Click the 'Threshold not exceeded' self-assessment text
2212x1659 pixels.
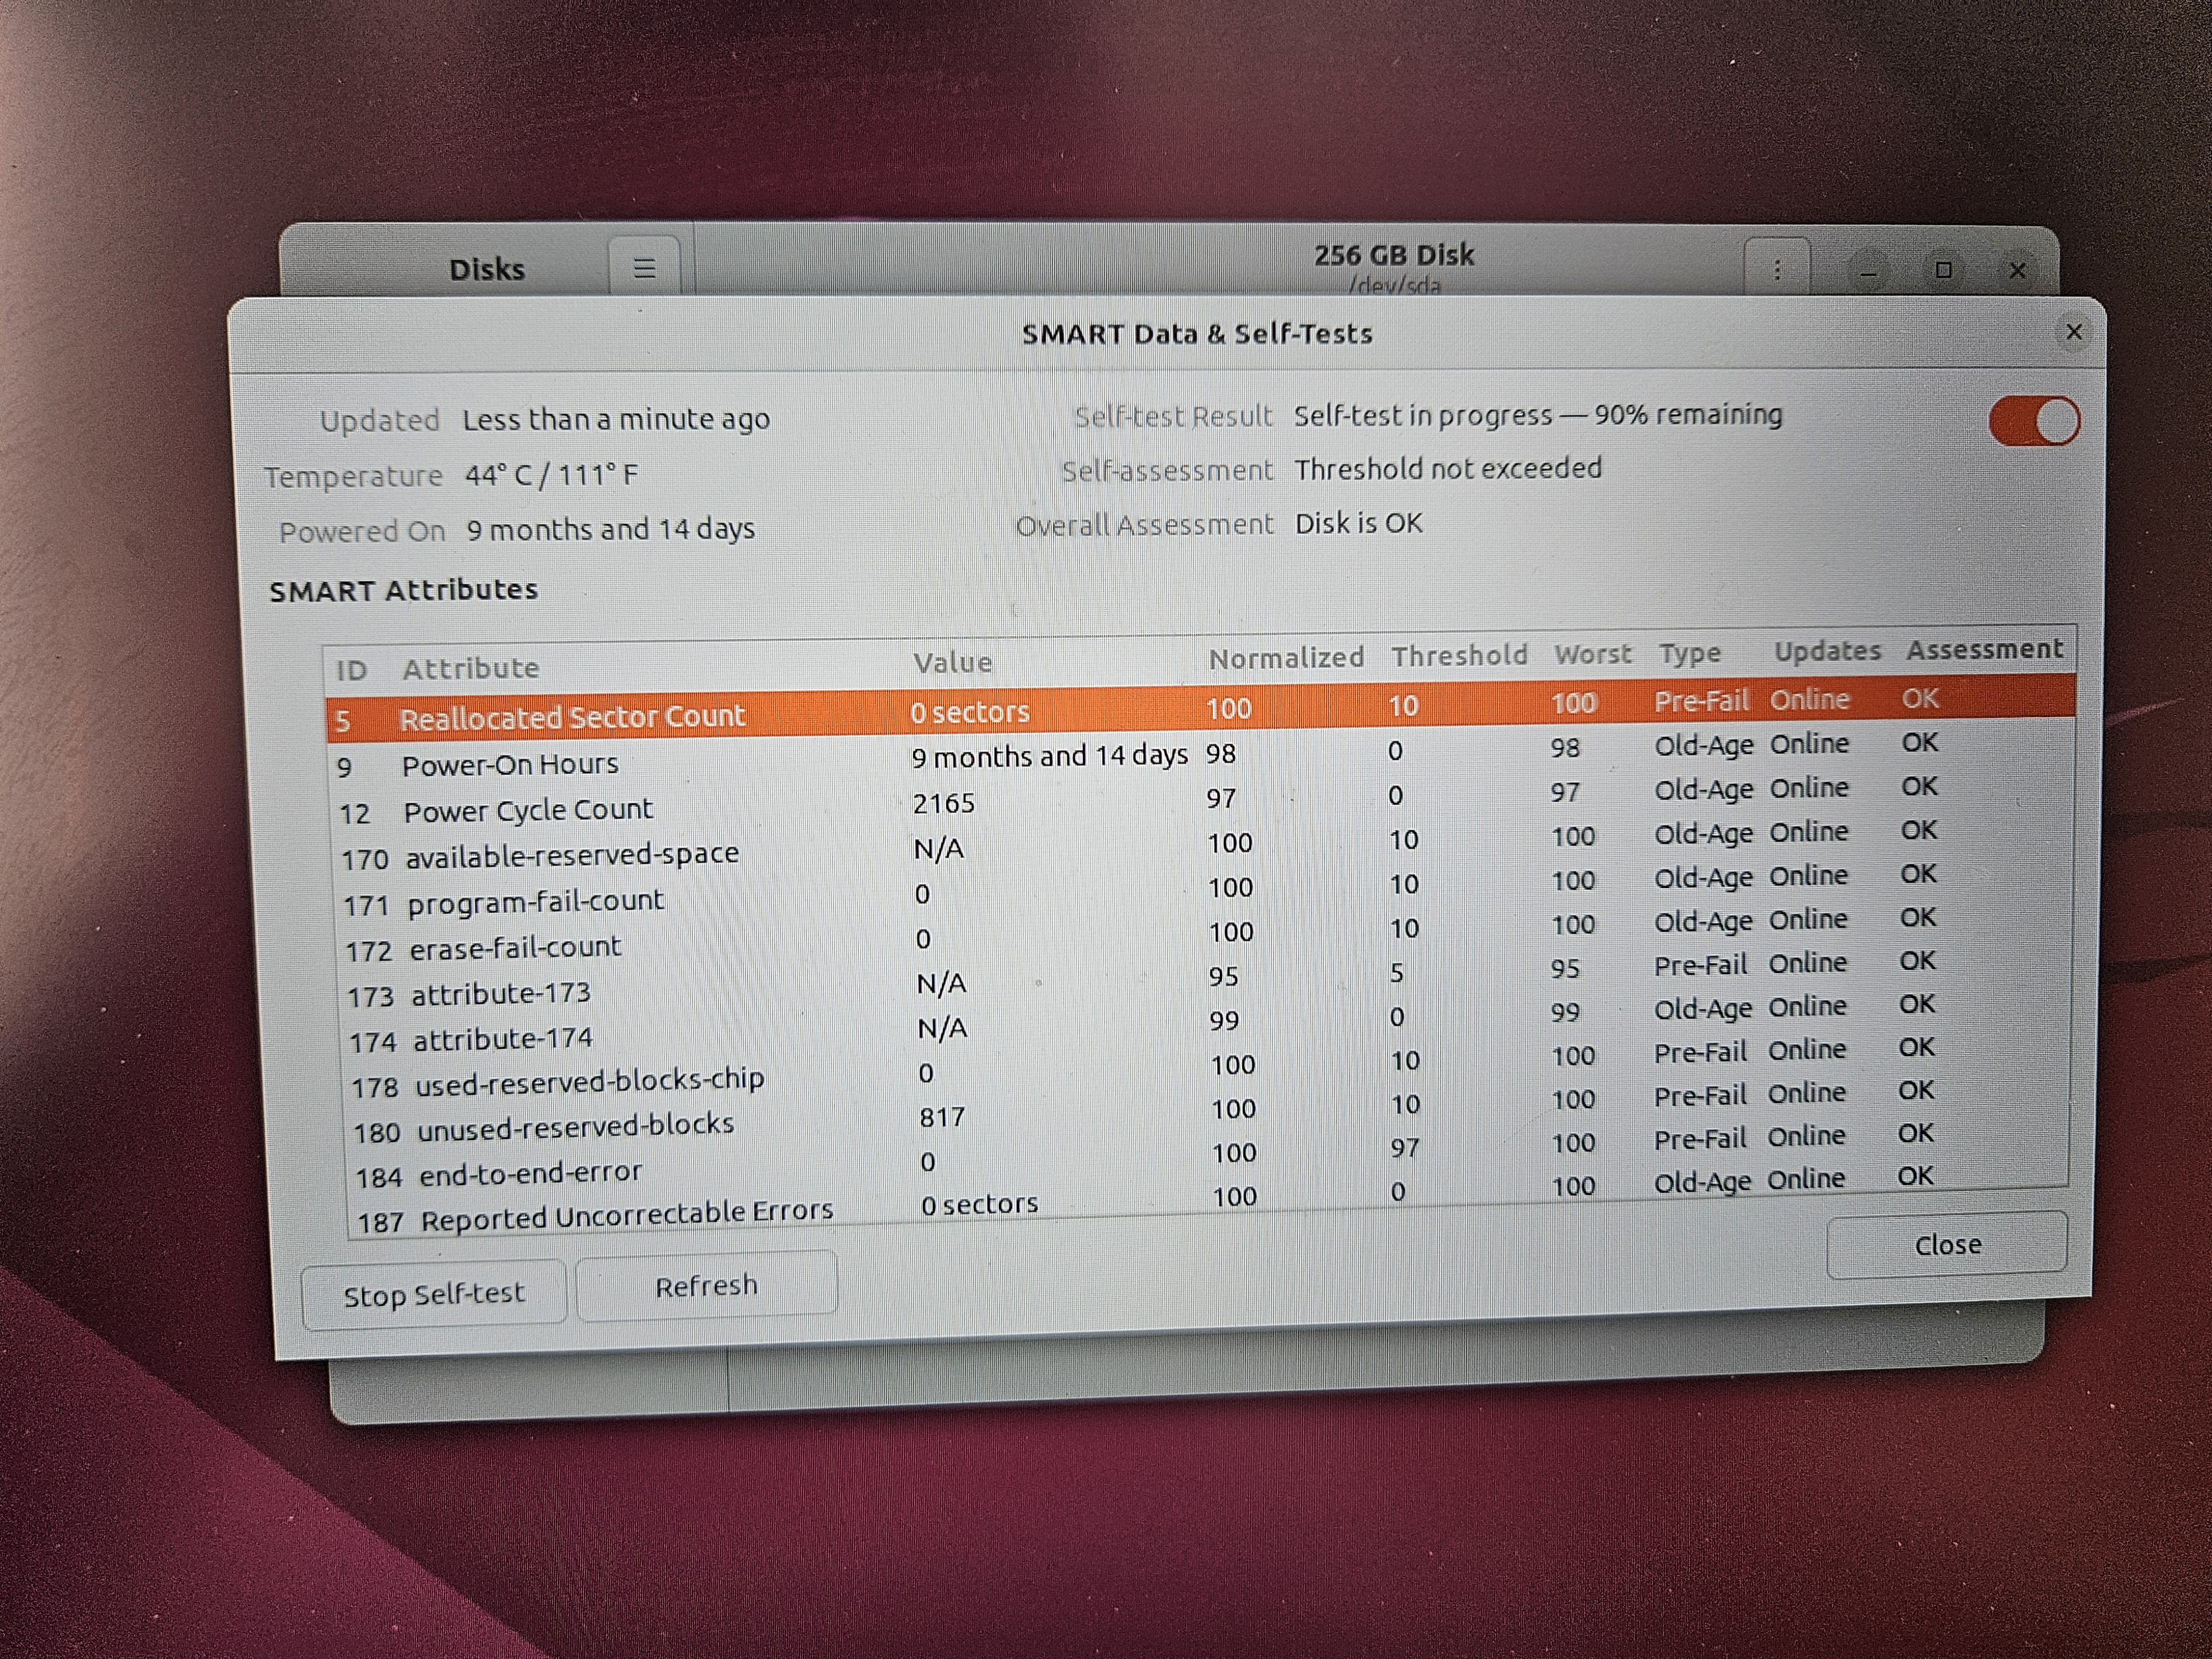pyautogui.click(x=1448, y=468)
